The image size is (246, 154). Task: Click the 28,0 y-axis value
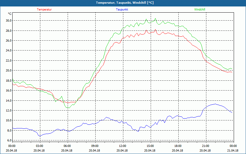pyautogui.click(x=9, y=30)
